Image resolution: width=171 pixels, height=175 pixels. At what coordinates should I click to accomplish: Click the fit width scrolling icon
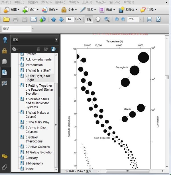tap(149, 19)
